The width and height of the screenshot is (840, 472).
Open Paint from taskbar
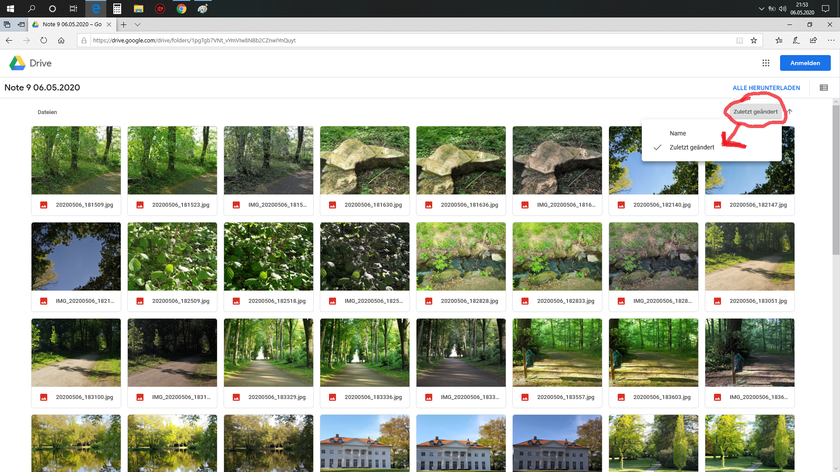pos(203,9)
